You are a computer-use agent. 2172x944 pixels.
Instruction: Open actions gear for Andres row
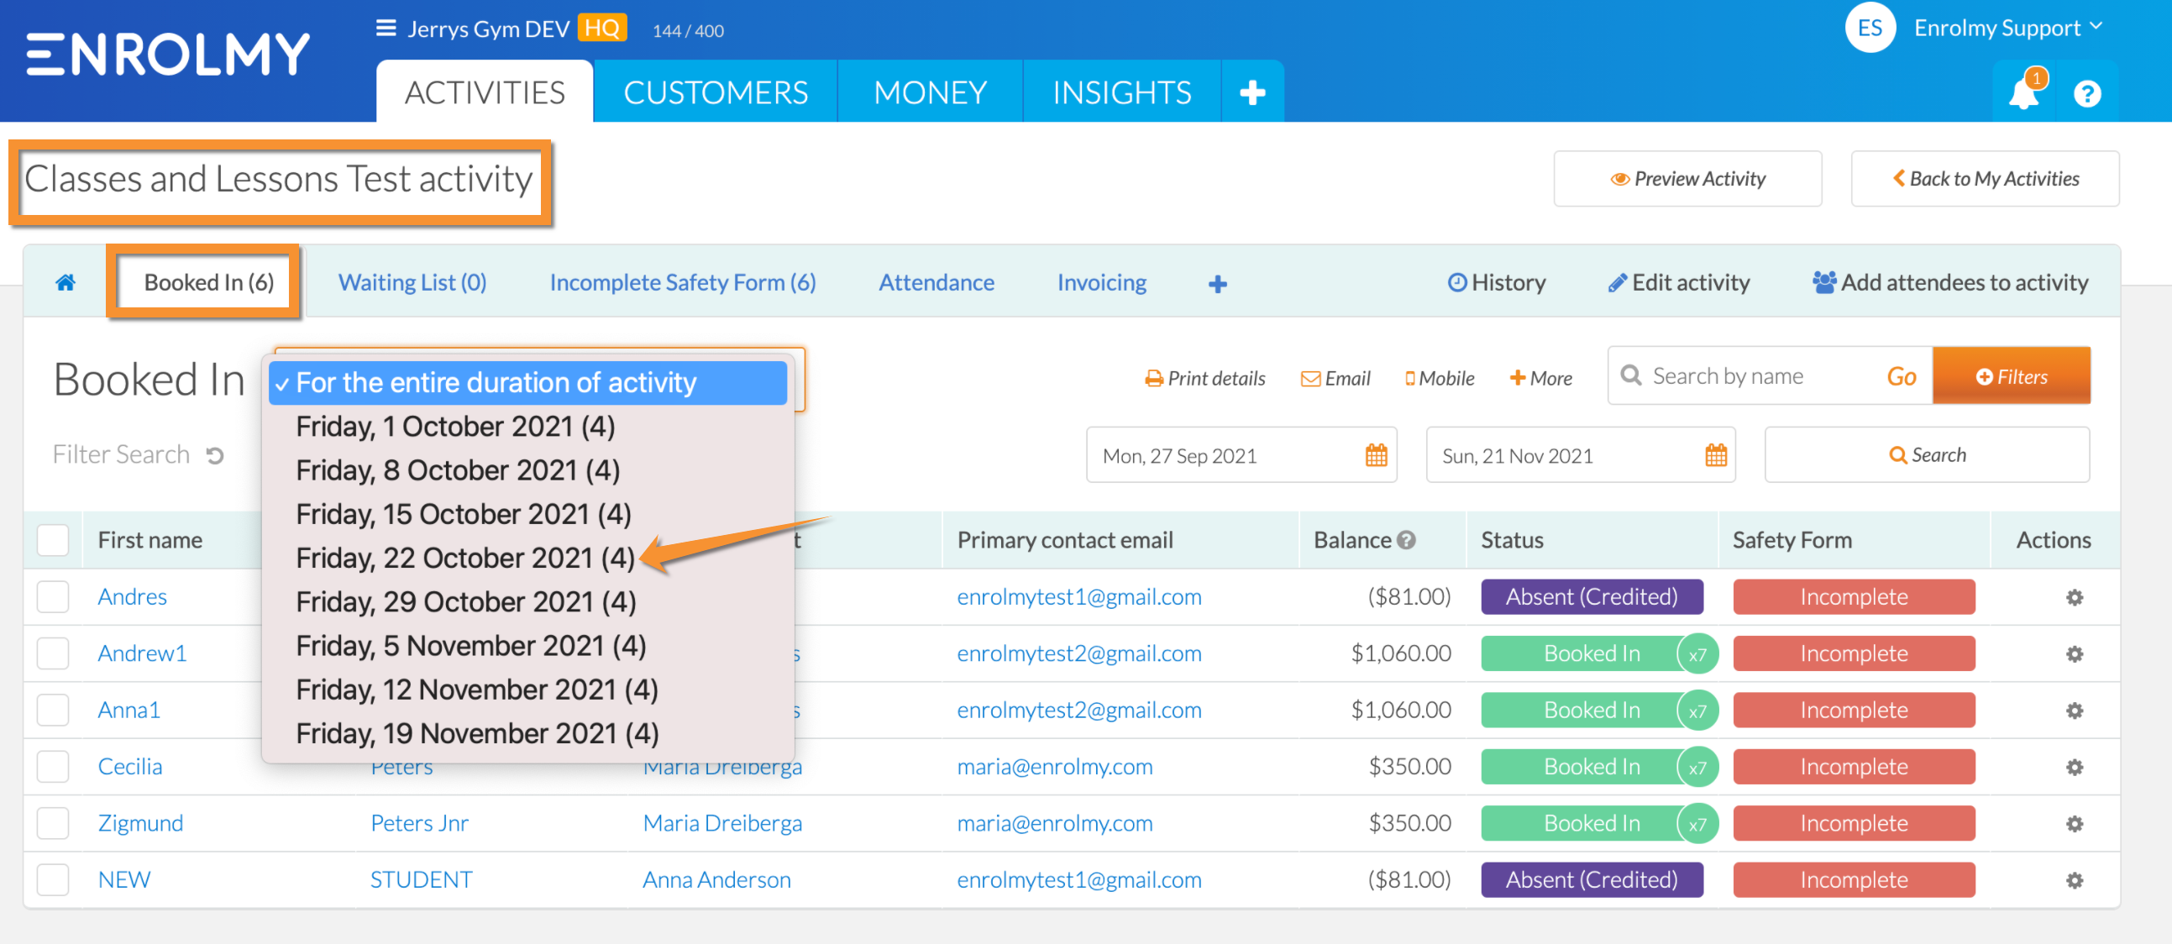pyautogui.click(x=2075, y=598)
